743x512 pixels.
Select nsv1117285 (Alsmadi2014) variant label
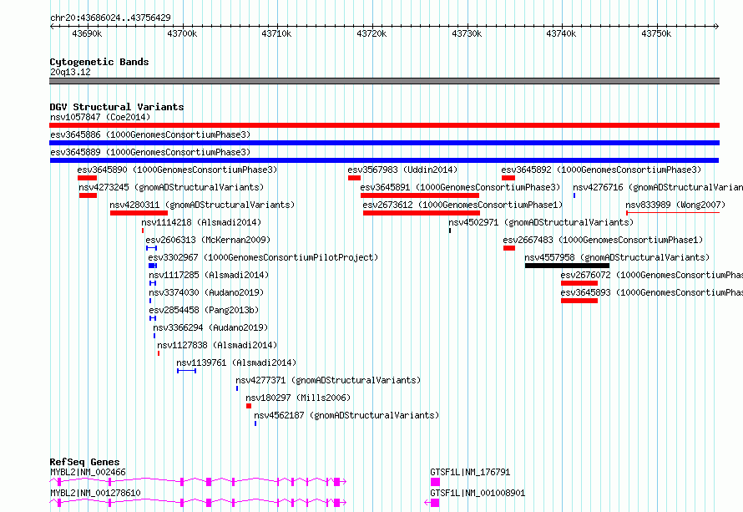pos(209,275)
